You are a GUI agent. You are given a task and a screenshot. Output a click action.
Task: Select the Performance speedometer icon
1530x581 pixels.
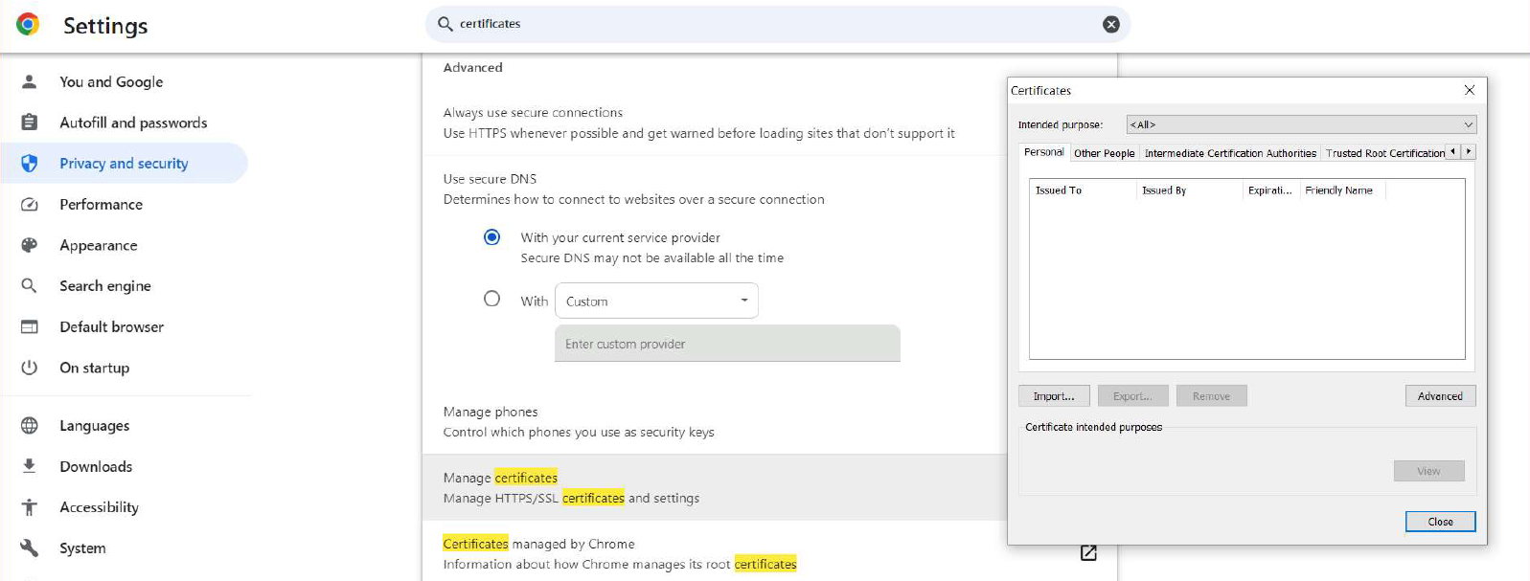30,205
